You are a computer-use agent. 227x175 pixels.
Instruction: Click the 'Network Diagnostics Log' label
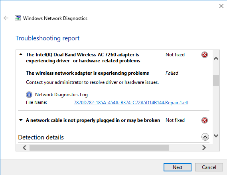pos(61,95)
